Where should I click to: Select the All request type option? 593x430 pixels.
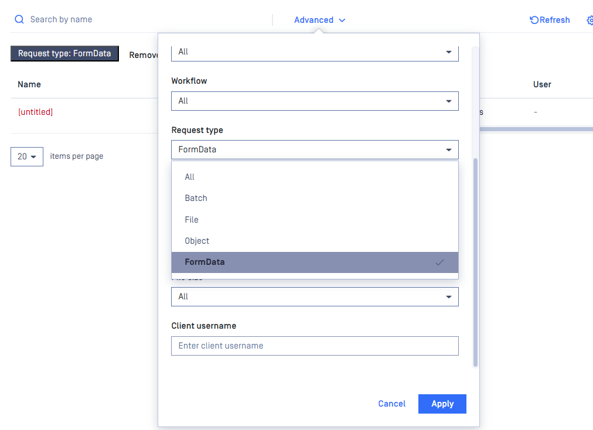pos(190,177)
